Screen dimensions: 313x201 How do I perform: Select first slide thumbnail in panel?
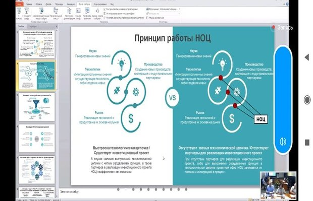(37, 44)
